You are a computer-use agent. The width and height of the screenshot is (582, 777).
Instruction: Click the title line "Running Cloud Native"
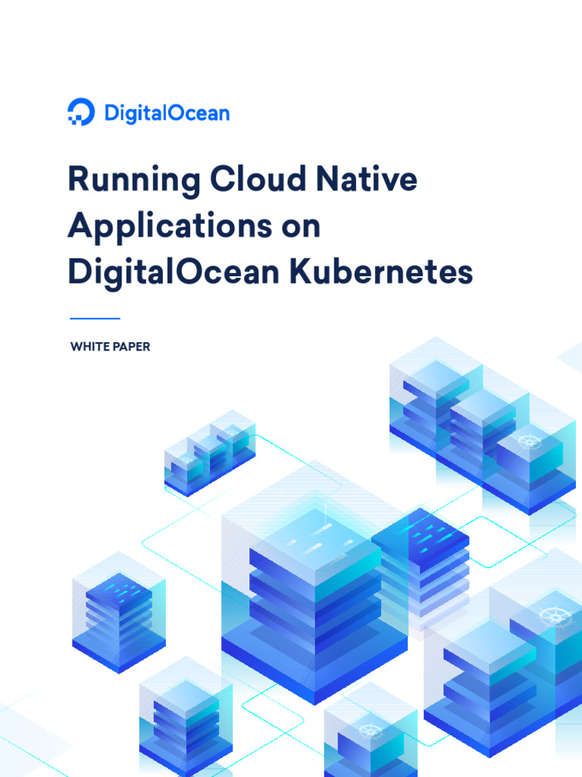242,181
